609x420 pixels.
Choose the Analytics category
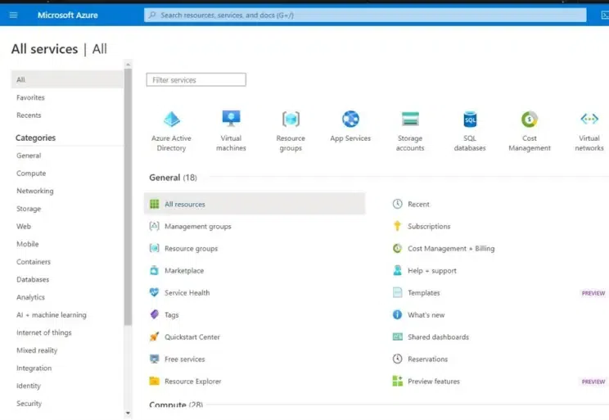click(x=30, y=297)
